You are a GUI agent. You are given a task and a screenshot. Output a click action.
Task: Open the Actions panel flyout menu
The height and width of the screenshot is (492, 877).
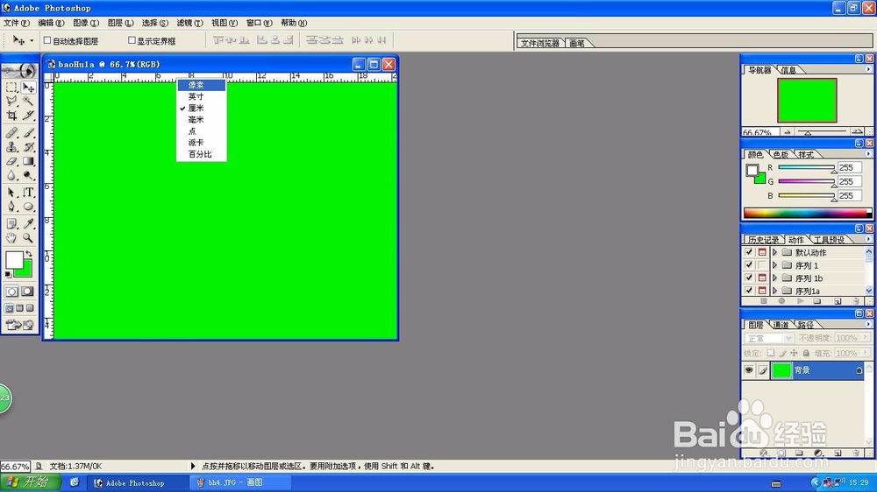tap(868, 240)
